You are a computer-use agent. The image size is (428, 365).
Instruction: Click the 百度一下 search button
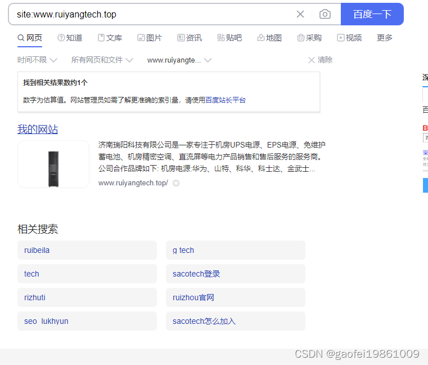[372, 14]
